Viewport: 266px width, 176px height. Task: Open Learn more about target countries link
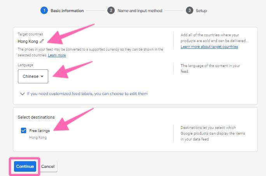(209, 47)
